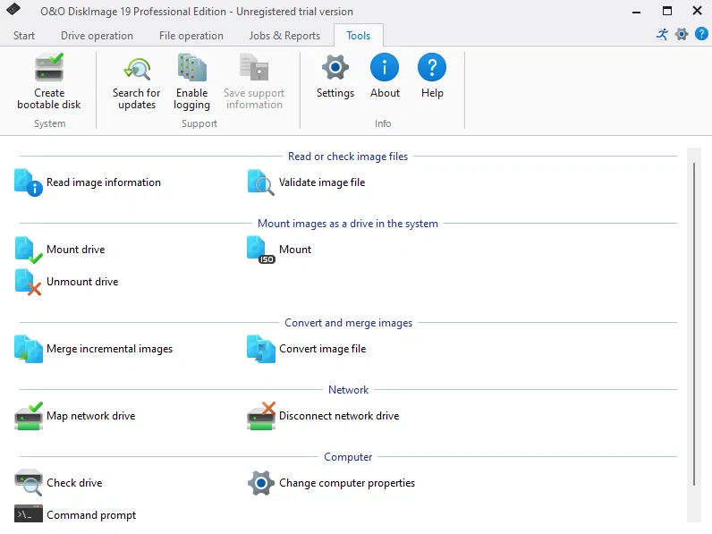The image size is (712, 534).
Task: Switch to the Drive operation tab
Action: tap(97, 36)
